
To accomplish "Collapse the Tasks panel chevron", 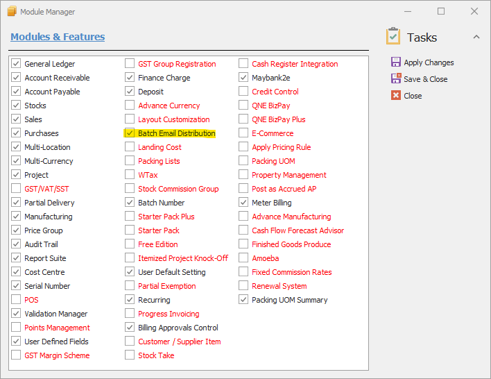I will tap(476, 37).
